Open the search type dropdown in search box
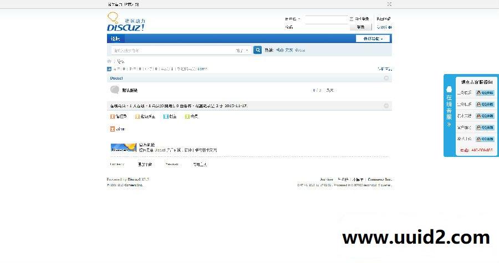499x263 pixels. [242, 50]
